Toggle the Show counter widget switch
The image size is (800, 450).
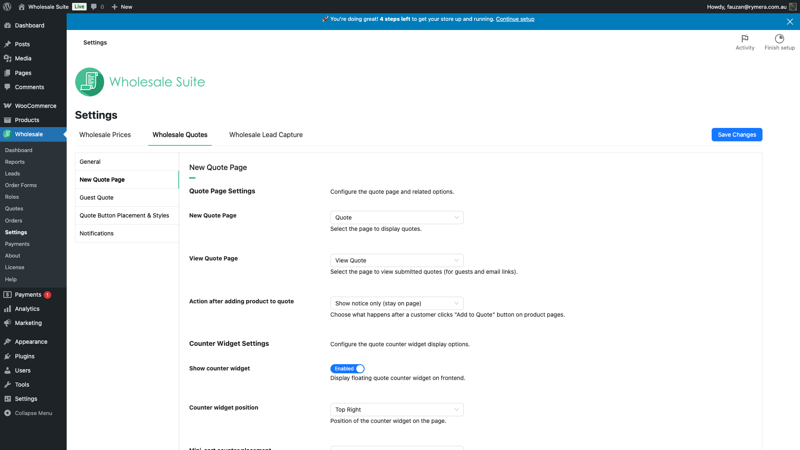[x=347, y=369]
